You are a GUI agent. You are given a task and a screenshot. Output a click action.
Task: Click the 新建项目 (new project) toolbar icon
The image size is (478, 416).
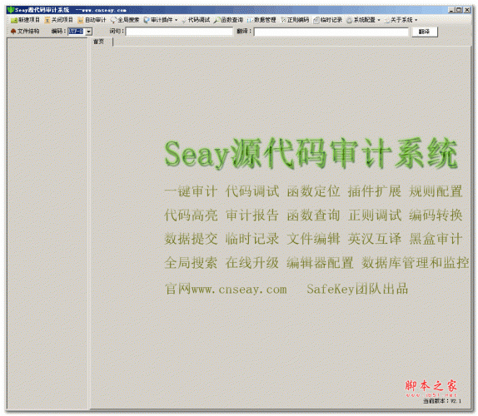point(14,20)
